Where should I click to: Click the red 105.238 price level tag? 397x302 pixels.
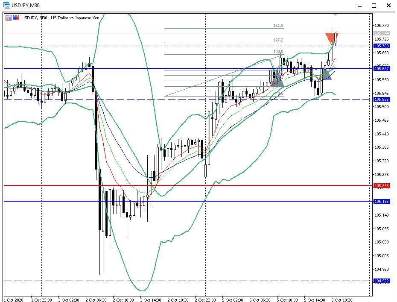pos(382,185)
